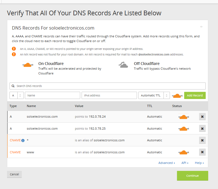Toggle Cloudflare cloud for www CNAME

(x=183, y=152)
